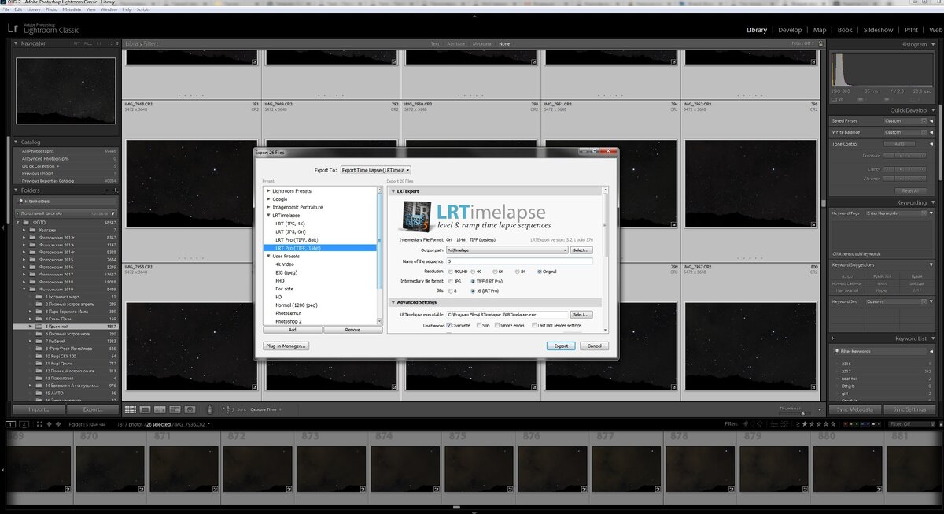Image resolution: width=944 pixels, height=514 pixels.
Task: Adjust the Thumbnails size slider
Action: pos(802,412)
